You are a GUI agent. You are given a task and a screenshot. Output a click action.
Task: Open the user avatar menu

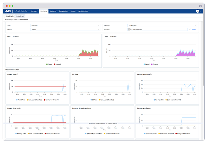click(x=197, y=11)
